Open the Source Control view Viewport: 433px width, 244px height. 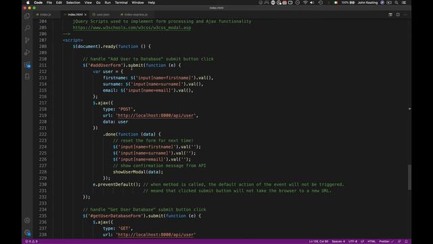[x=27, y=40]
